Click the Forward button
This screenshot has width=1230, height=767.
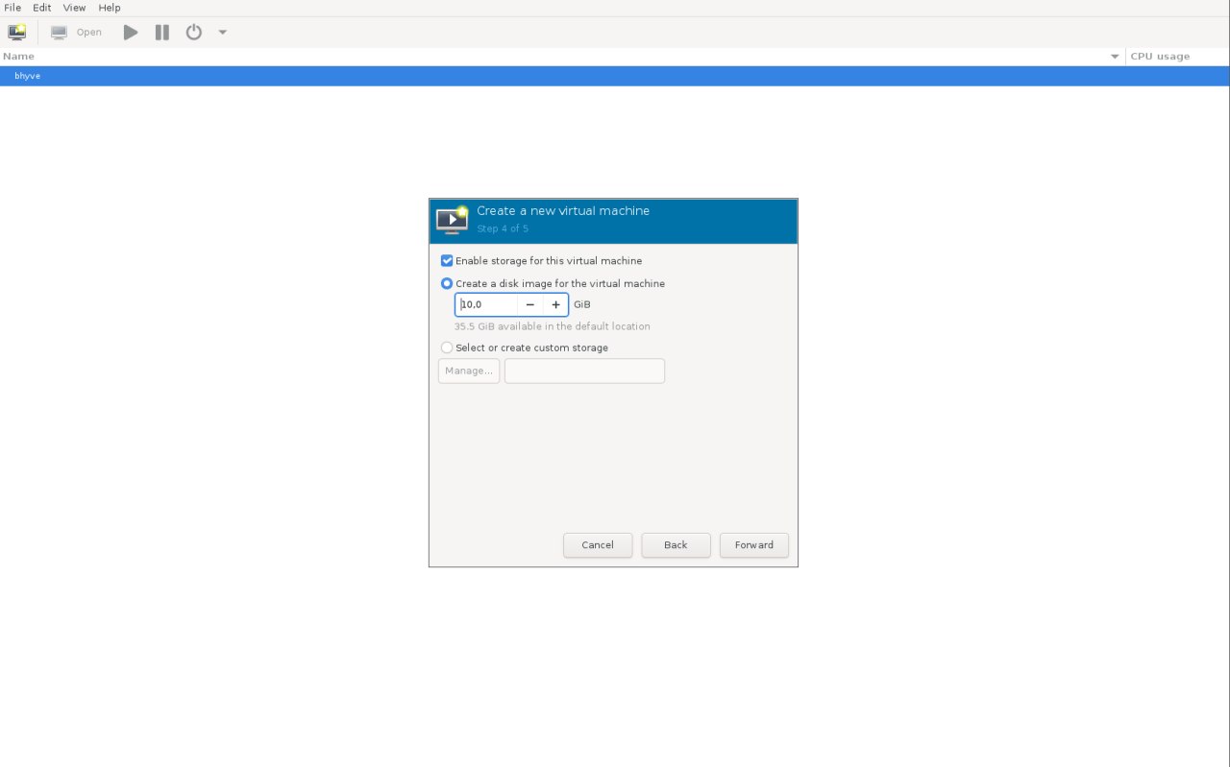tap(753, 545)
